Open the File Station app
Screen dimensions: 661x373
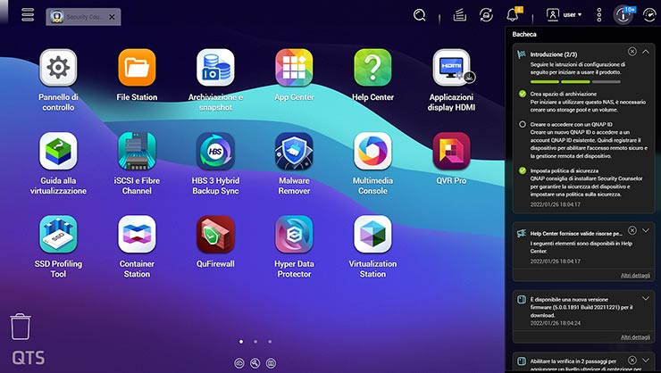pos(137,67)
